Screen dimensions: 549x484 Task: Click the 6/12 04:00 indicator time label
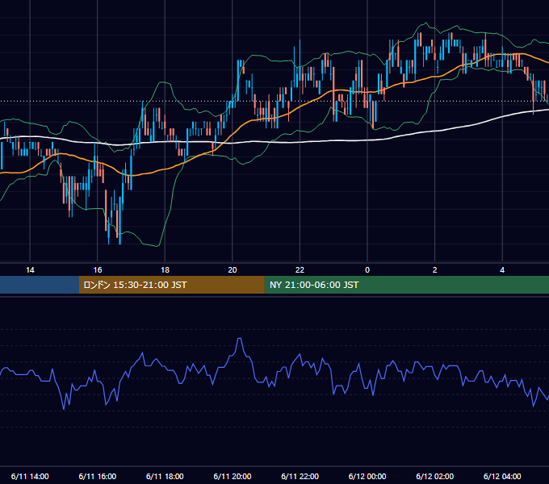(502, 476)
